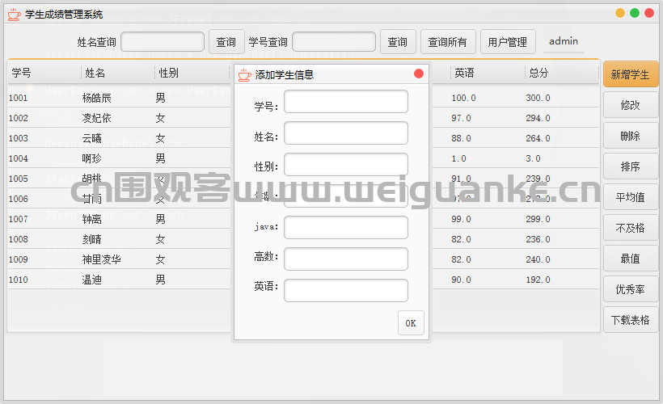Screen dimensions: 663x404
Task: Click the coffee cup icon in 添加学生信息 dialog
Action: (x=244, y=75)
